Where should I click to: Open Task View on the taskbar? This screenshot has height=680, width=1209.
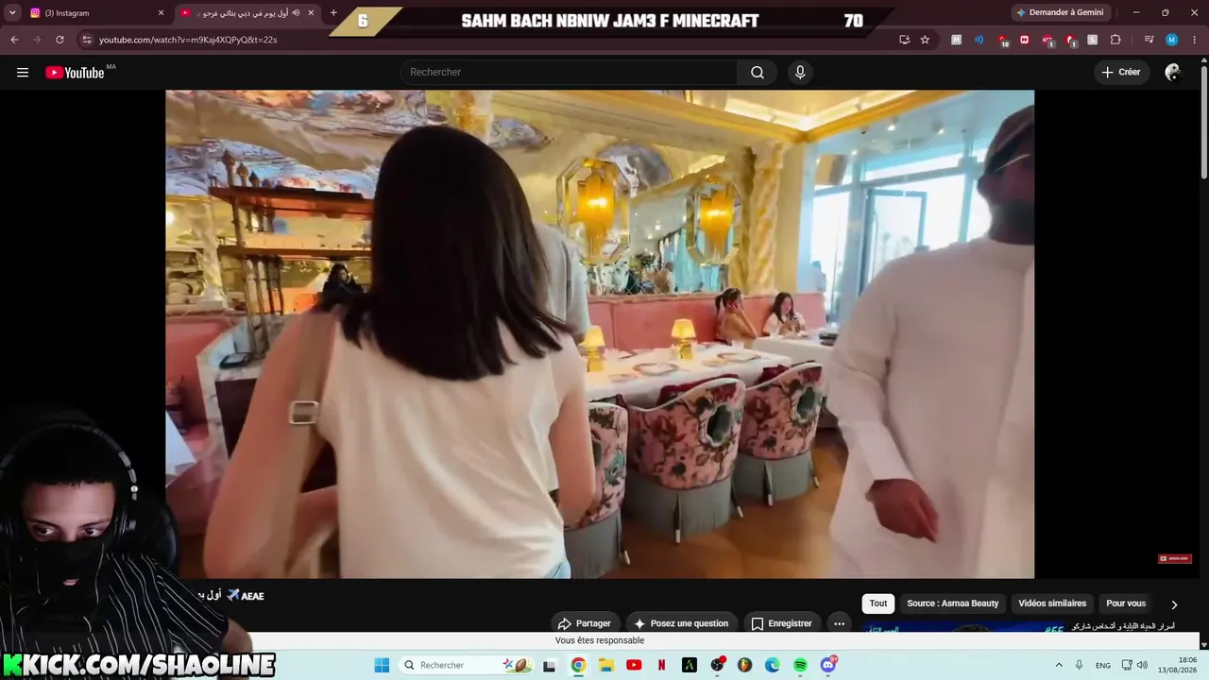coord(550,665)
